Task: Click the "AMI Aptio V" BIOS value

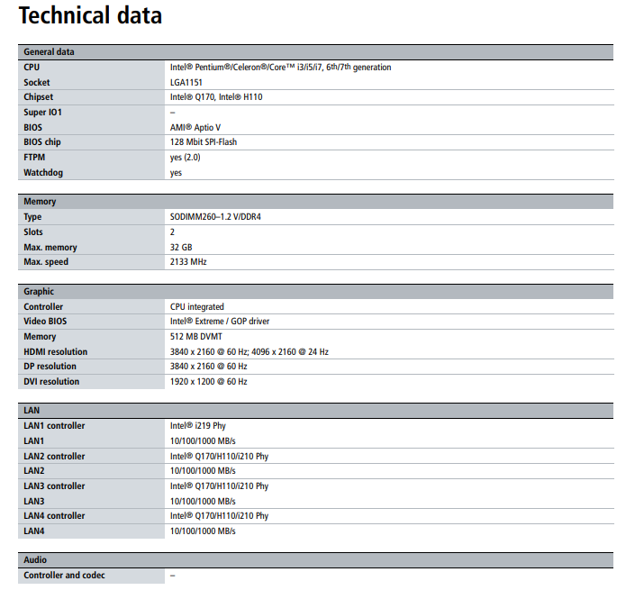Action: pyautogui.click(x=195, y=127)
